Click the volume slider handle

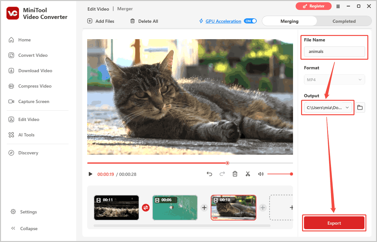click(x=291, y=174)
